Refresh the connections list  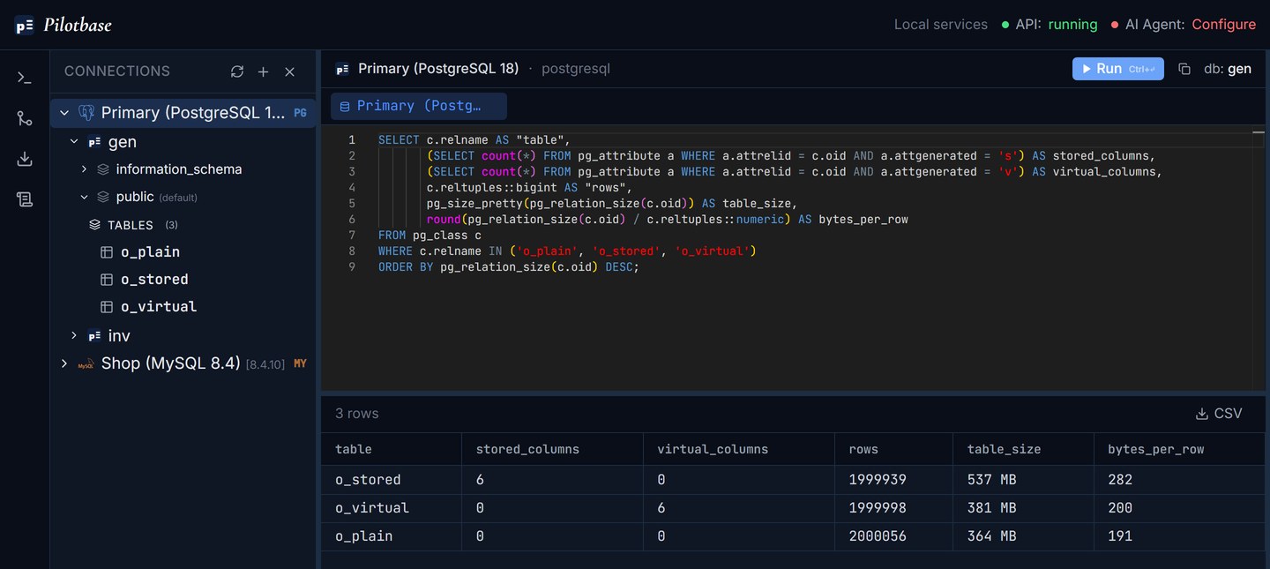tap(237, 71)
